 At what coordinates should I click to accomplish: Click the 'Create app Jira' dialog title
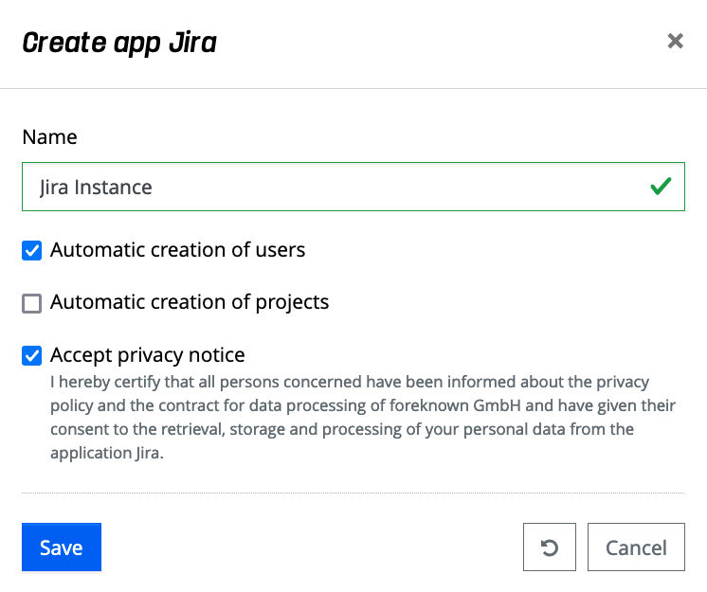pos(119,42)
